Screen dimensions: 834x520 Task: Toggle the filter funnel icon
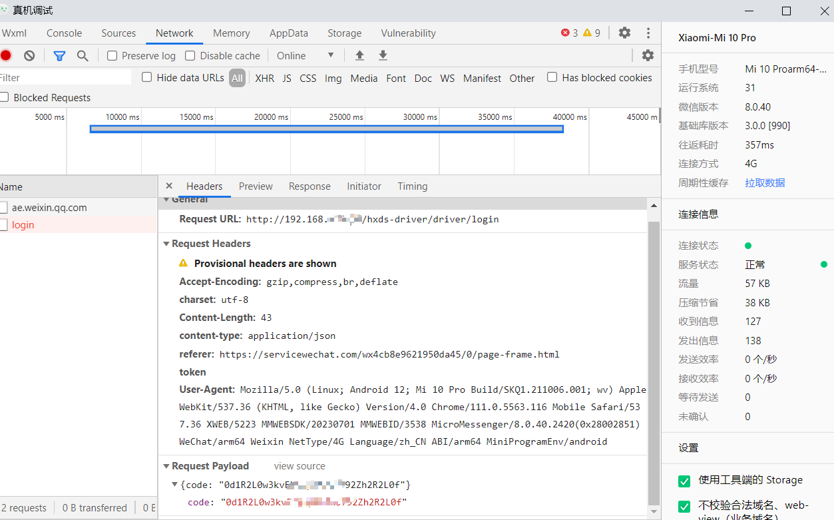[60, 56]
